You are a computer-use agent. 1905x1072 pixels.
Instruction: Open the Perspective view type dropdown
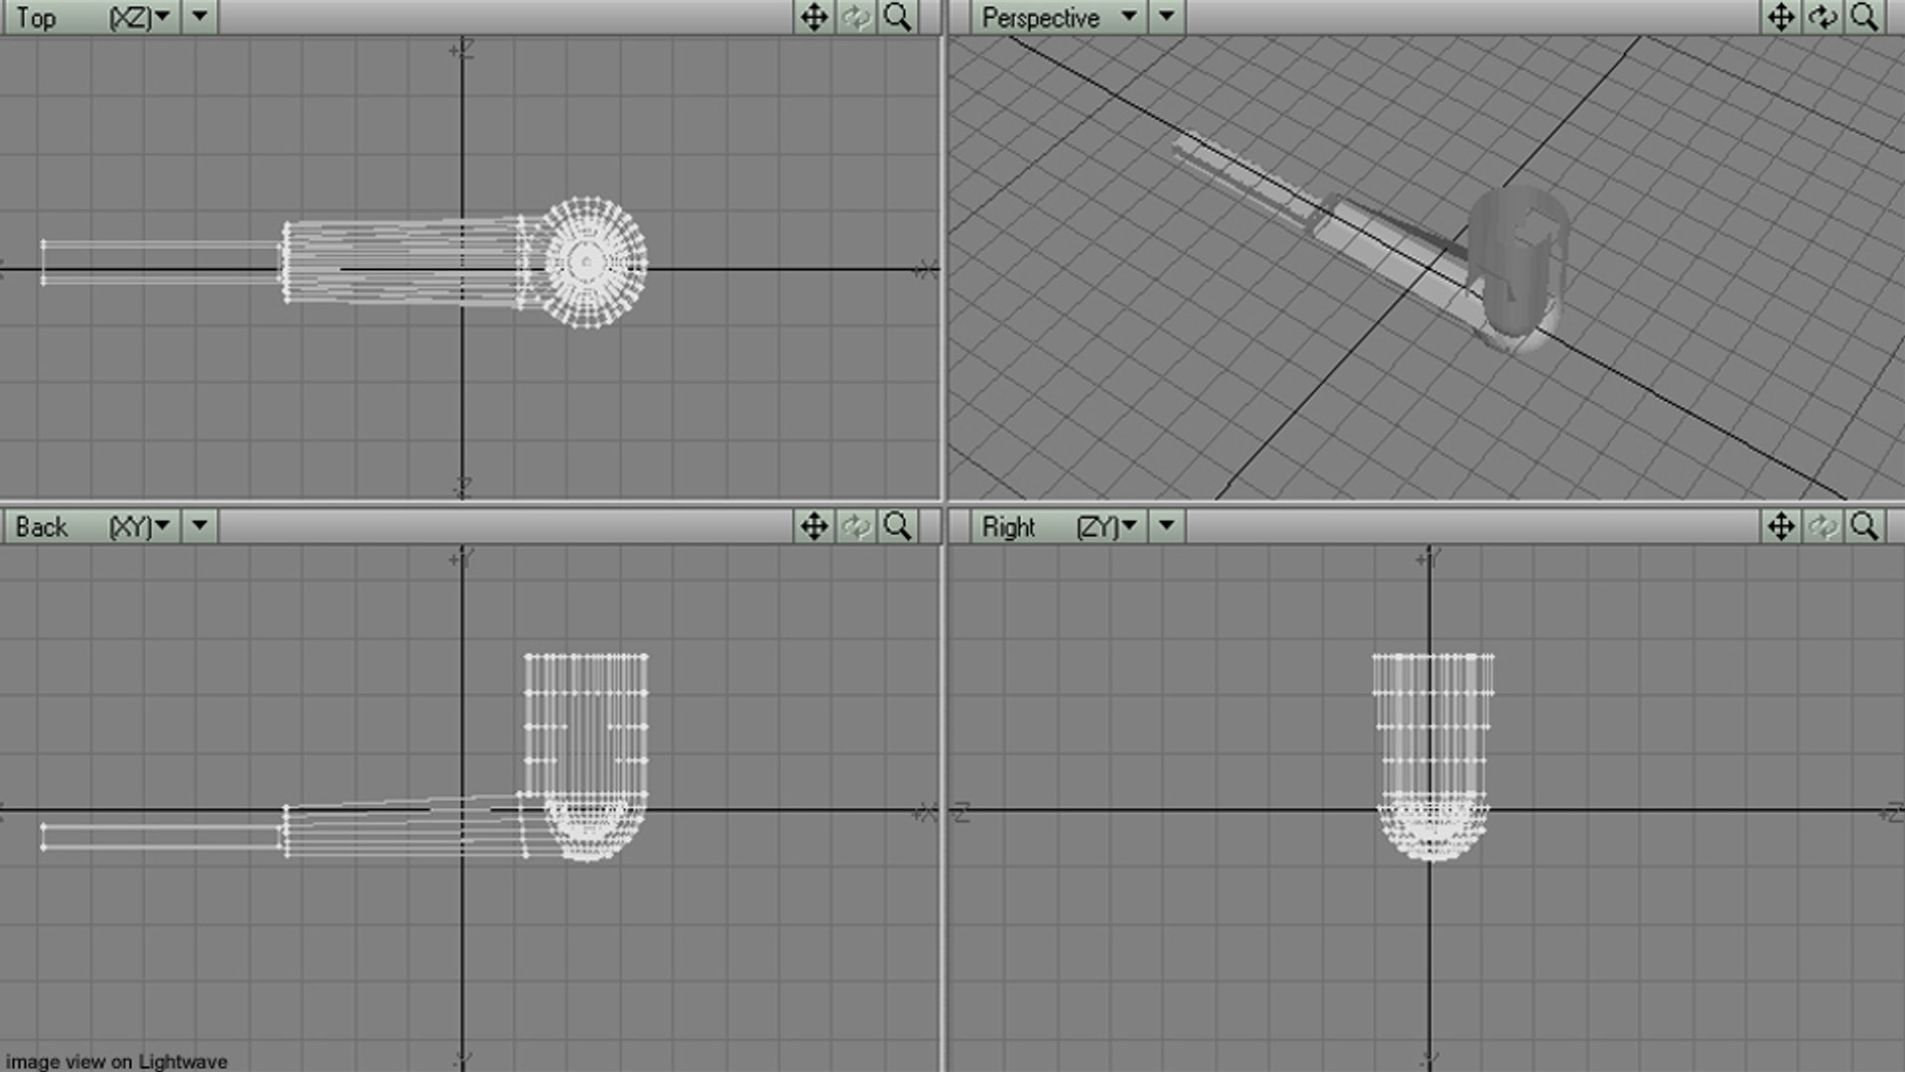pyautogui.click(x=1058, y=17)
